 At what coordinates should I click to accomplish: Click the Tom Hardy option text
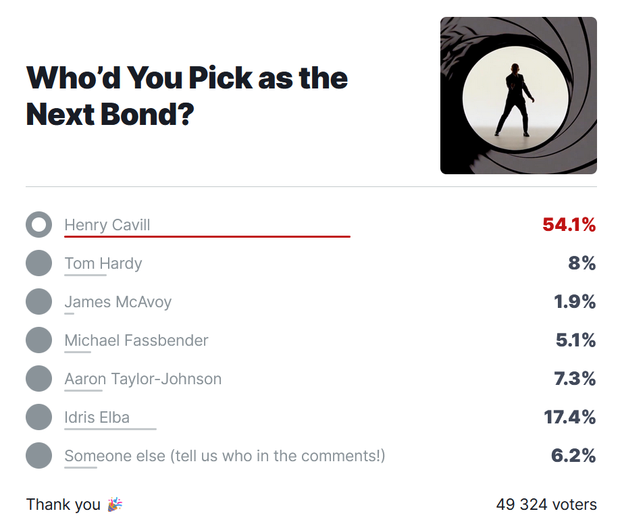pos(103,263)
